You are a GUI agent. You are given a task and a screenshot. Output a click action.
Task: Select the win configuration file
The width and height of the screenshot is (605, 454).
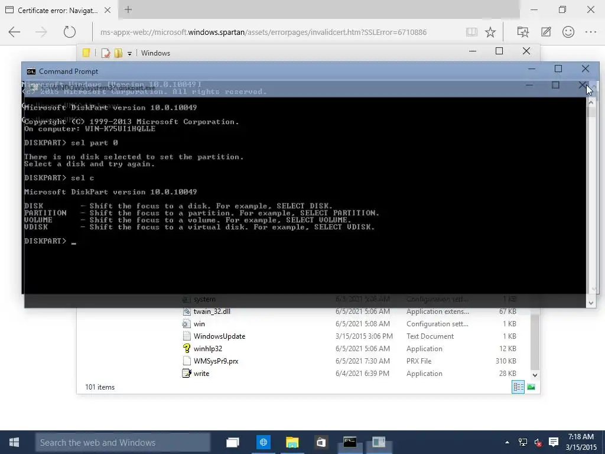coord(199,323)
